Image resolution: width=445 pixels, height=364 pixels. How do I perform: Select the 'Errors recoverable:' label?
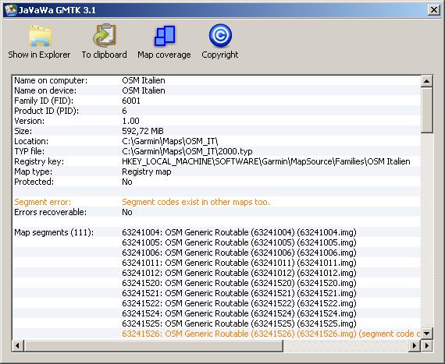coord(50,212)
